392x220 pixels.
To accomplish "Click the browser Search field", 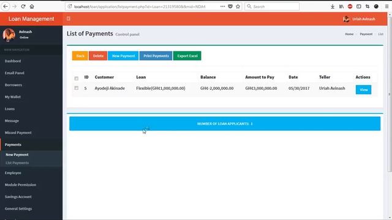I will tap(273, 7).
